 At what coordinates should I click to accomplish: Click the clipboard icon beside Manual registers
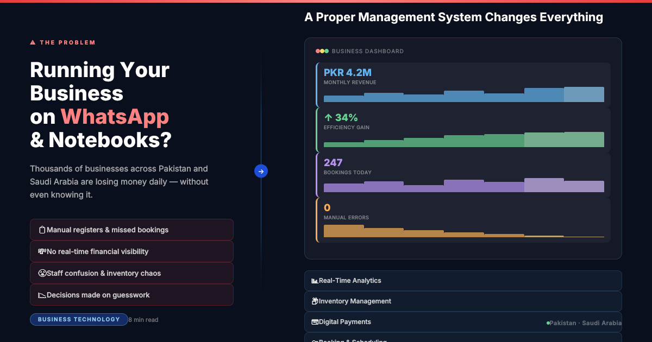[42, 230]
